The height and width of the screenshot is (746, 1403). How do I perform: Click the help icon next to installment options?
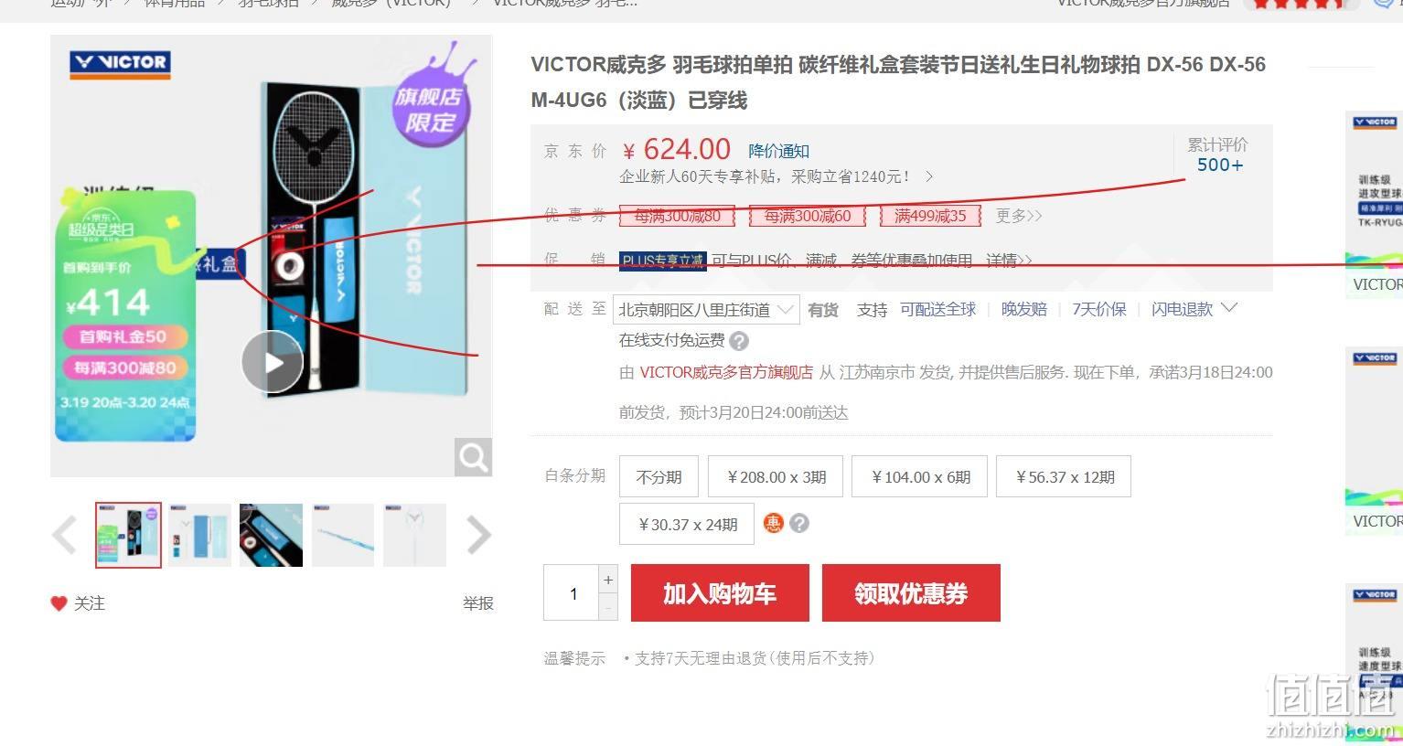pyautogui.click(x=799, y=523)
